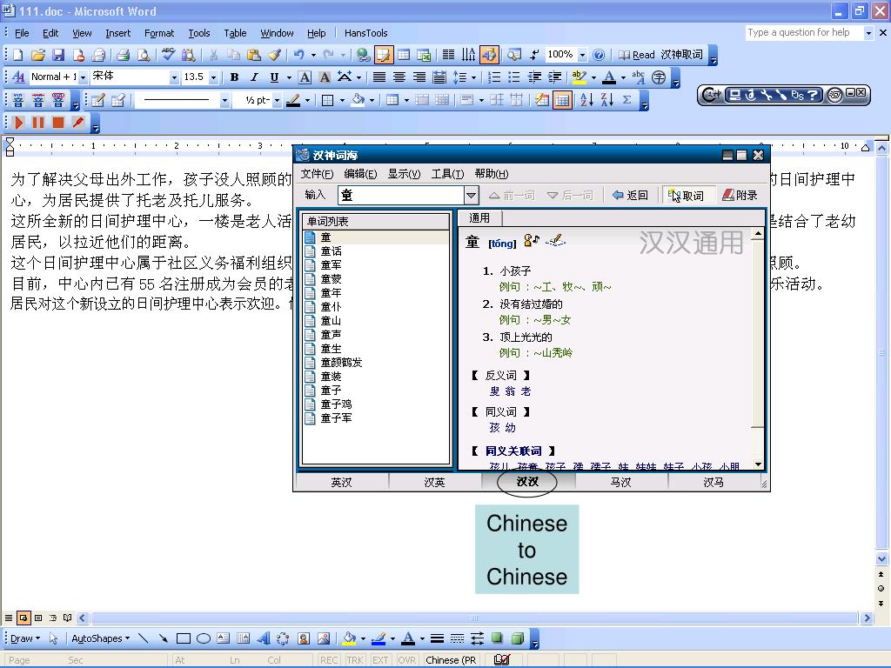Image resolution: width=891 pixels, height=668 pixels.
Task: Click the 附录 appendix button
Action: (740, 196)
